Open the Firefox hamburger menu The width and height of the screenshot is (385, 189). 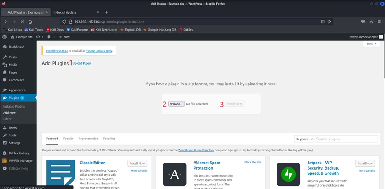click(379, 22)
